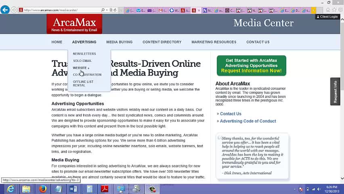The image size is (344, 194).
Task: Close the active ArcaMax tab
Action: [x=199, y=11]
